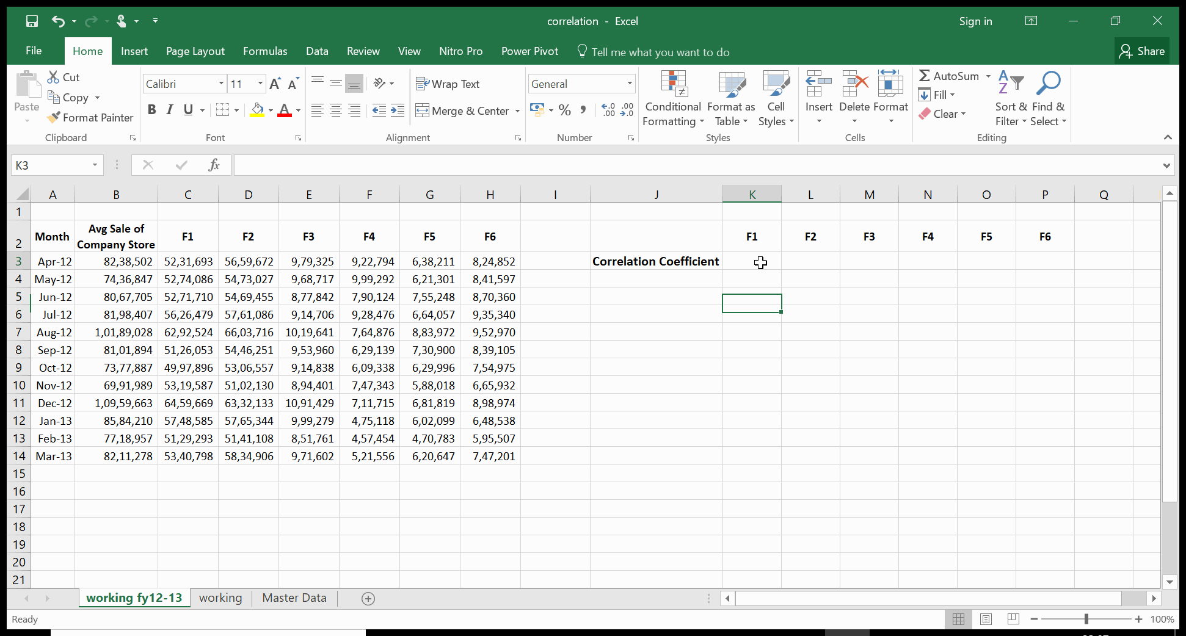Click the Undo arrow icon
Viewport: 1186px width, 636px height.
point(58,21)
